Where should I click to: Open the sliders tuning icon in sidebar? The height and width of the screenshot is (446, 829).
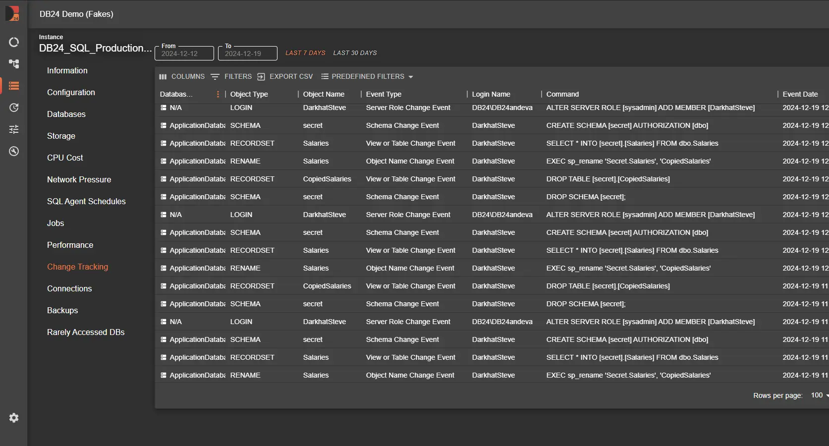(14, 129)
